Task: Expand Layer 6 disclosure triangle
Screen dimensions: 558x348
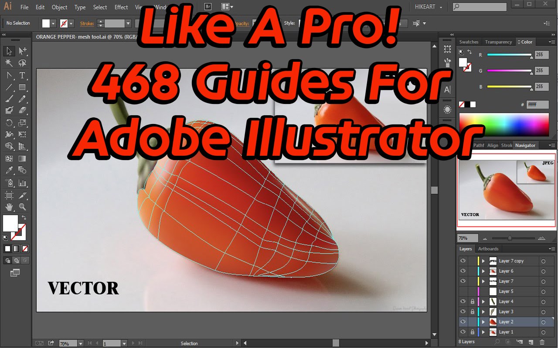Action: [x=483, y=271]
